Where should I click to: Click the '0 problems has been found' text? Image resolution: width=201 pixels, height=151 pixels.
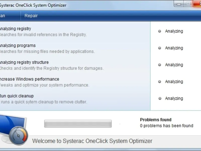(167, 126)
